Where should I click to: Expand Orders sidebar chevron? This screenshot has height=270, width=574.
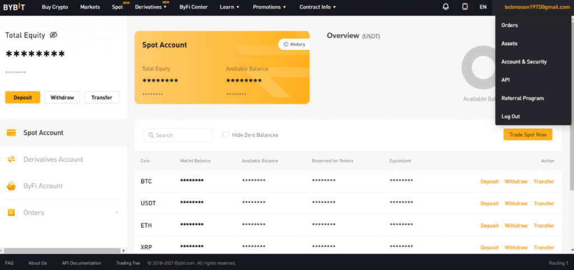(x=117, y=212)
